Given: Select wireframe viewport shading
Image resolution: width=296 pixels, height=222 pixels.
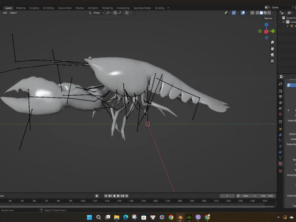Looking at the screenshot, I should [257, 13].
